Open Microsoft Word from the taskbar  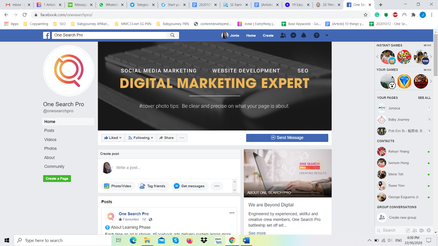(x=246, y=240)
